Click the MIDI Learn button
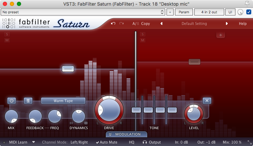This screenshot has height=146, width=253. click(18, 142)
